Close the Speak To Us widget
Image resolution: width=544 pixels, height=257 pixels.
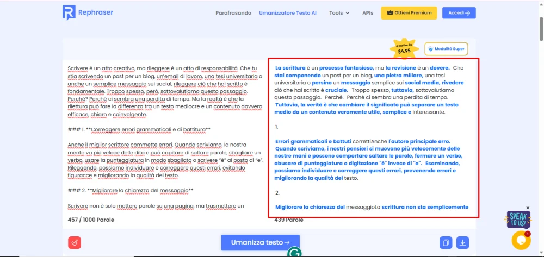[528, 208]
